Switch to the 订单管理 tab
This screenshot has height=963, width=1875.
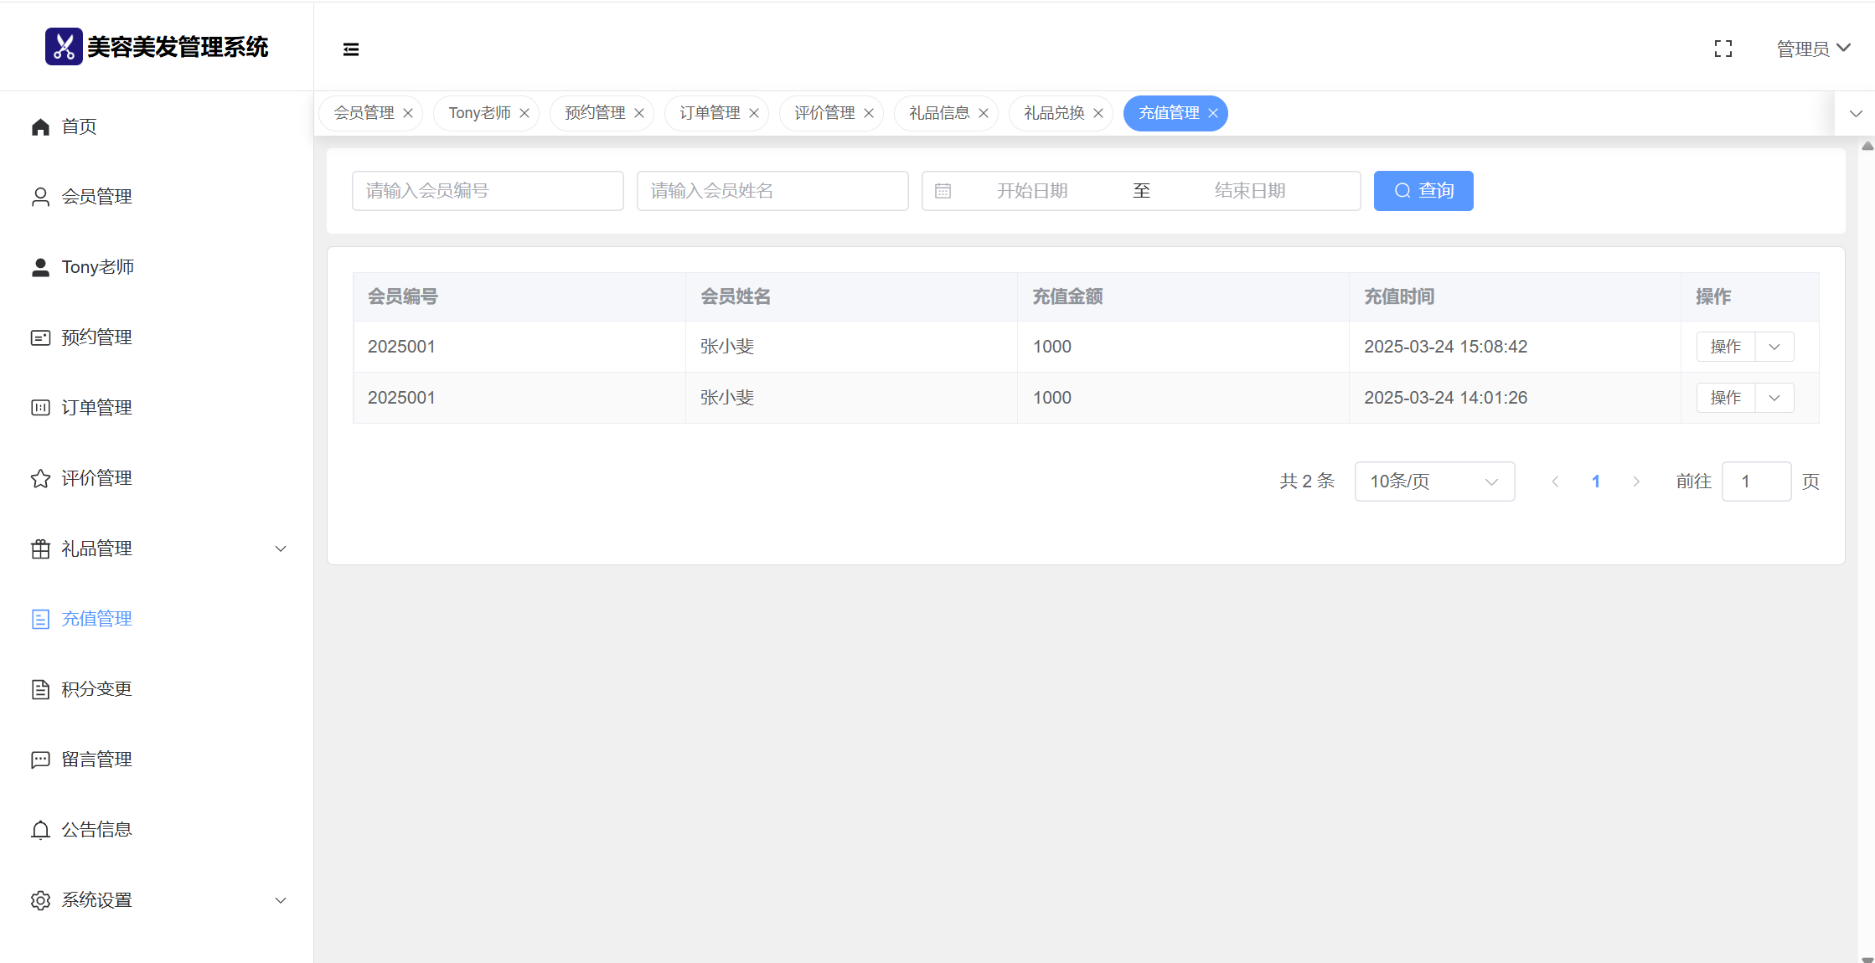pos(709,113)
